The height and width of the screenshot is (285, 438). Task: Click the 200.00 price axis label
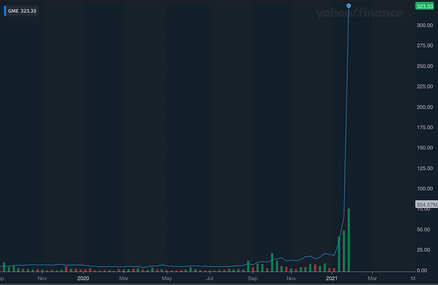pyautogui.click(x=425, y=107)
